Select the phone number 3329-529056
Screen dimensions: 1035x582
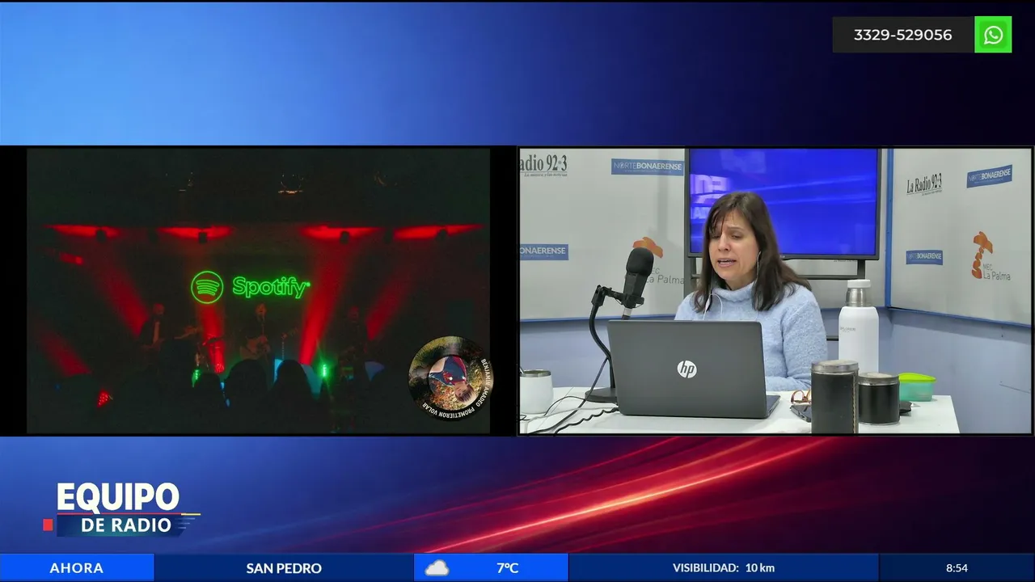point(902,35)
